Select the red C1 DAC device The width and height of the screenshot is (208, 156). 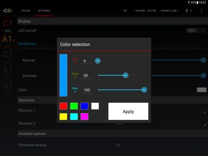(x=8, y=26)
